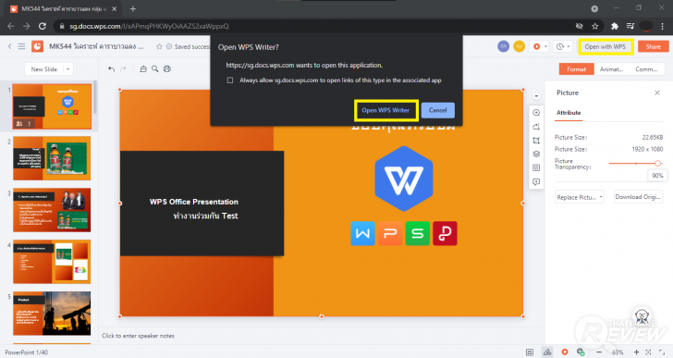Click the SA collaborator avatar
Screen dimensions: 673x358
click(504, 46)
